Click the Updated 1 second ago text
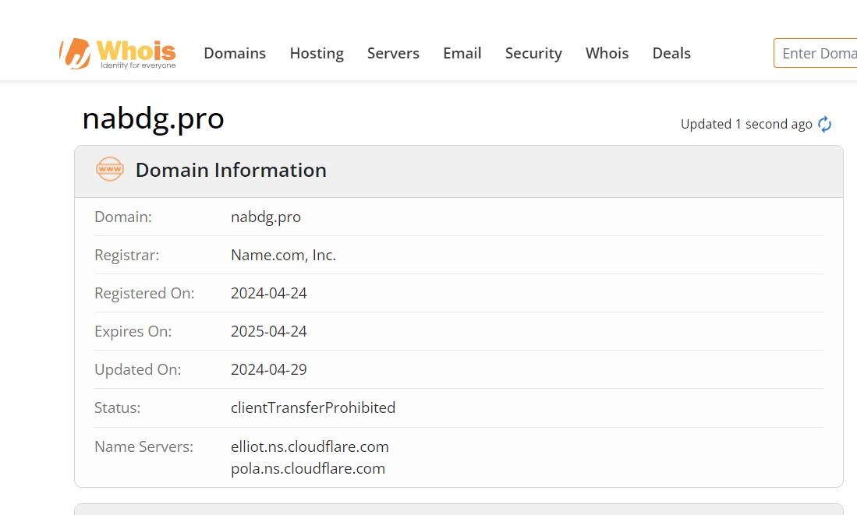This screenshot has height=515, width=857. click(746, 125)
